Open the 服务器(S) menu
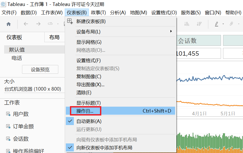 pyautogui.click(x=191, y=12)
